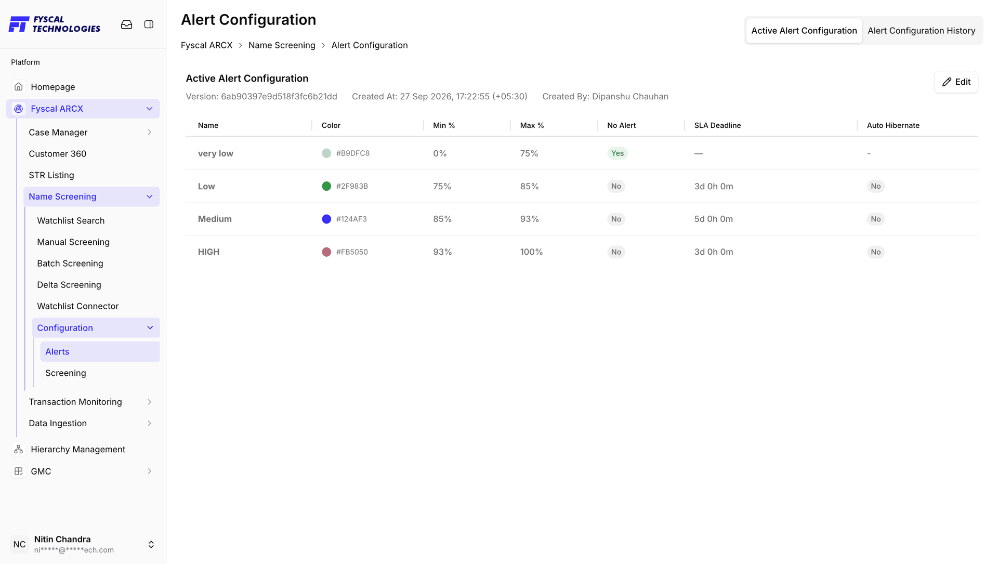998x564 pixels.
Task: Open the user account switcher arrows
Action: click(x=151, y=544)
